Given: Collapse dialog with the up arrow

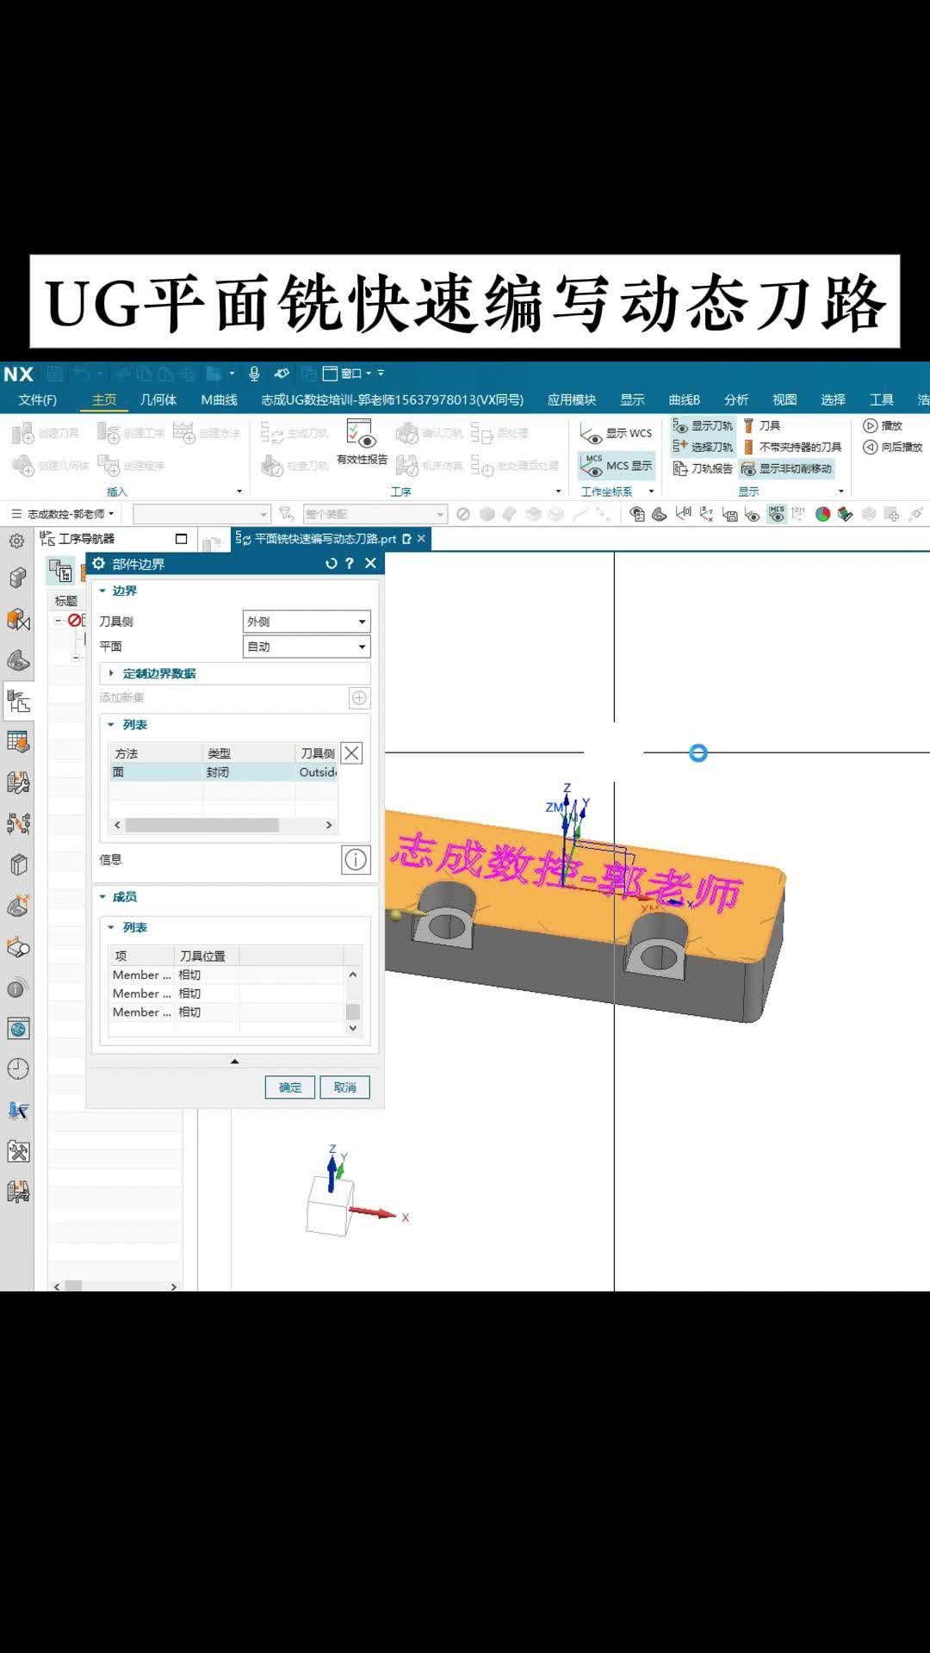Looking at the screenshot, I should point(234,1062).
